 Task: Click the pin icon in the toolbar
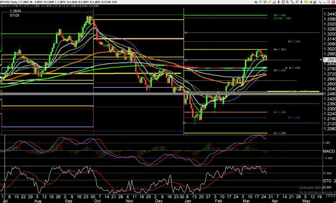(320, 2)
